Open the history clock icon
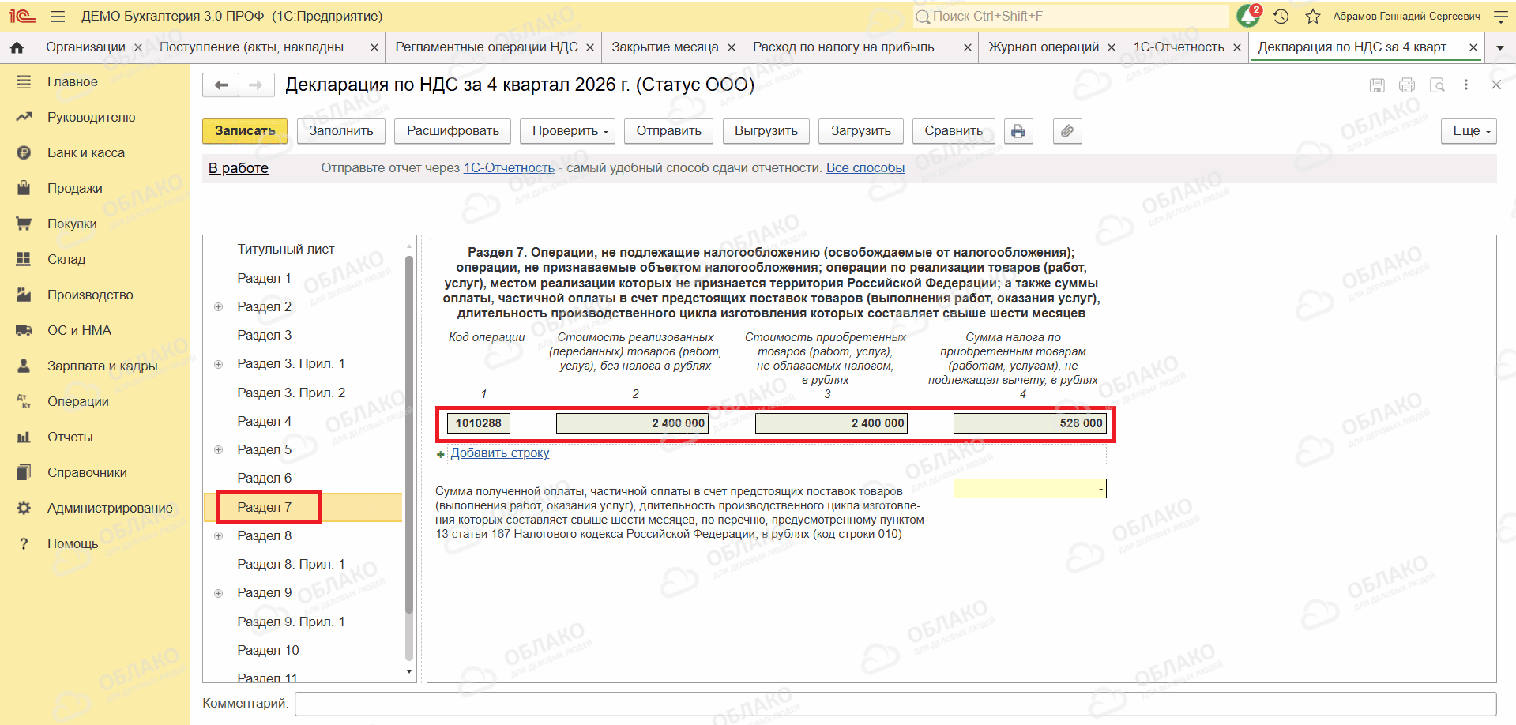Image resolution: width=1516 pixels, height=725 pixels. (1281, 16)
